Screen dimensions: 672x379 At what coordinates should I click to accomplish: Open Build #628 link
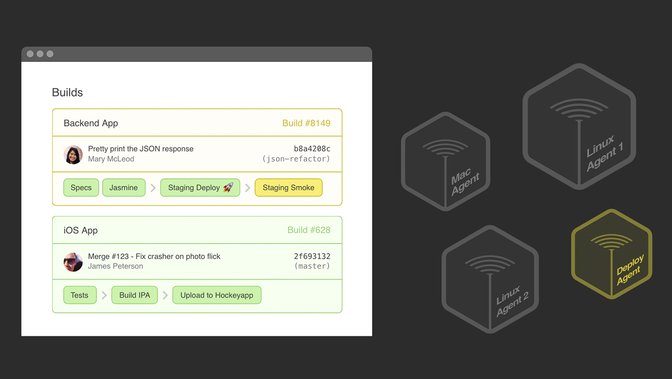coord(309,230)
